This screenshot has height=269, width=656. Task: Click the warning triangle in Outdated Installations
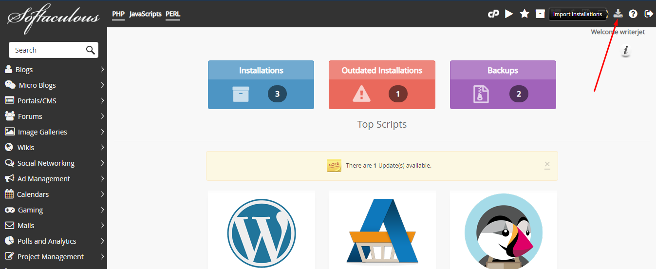(x=361, y=94)
